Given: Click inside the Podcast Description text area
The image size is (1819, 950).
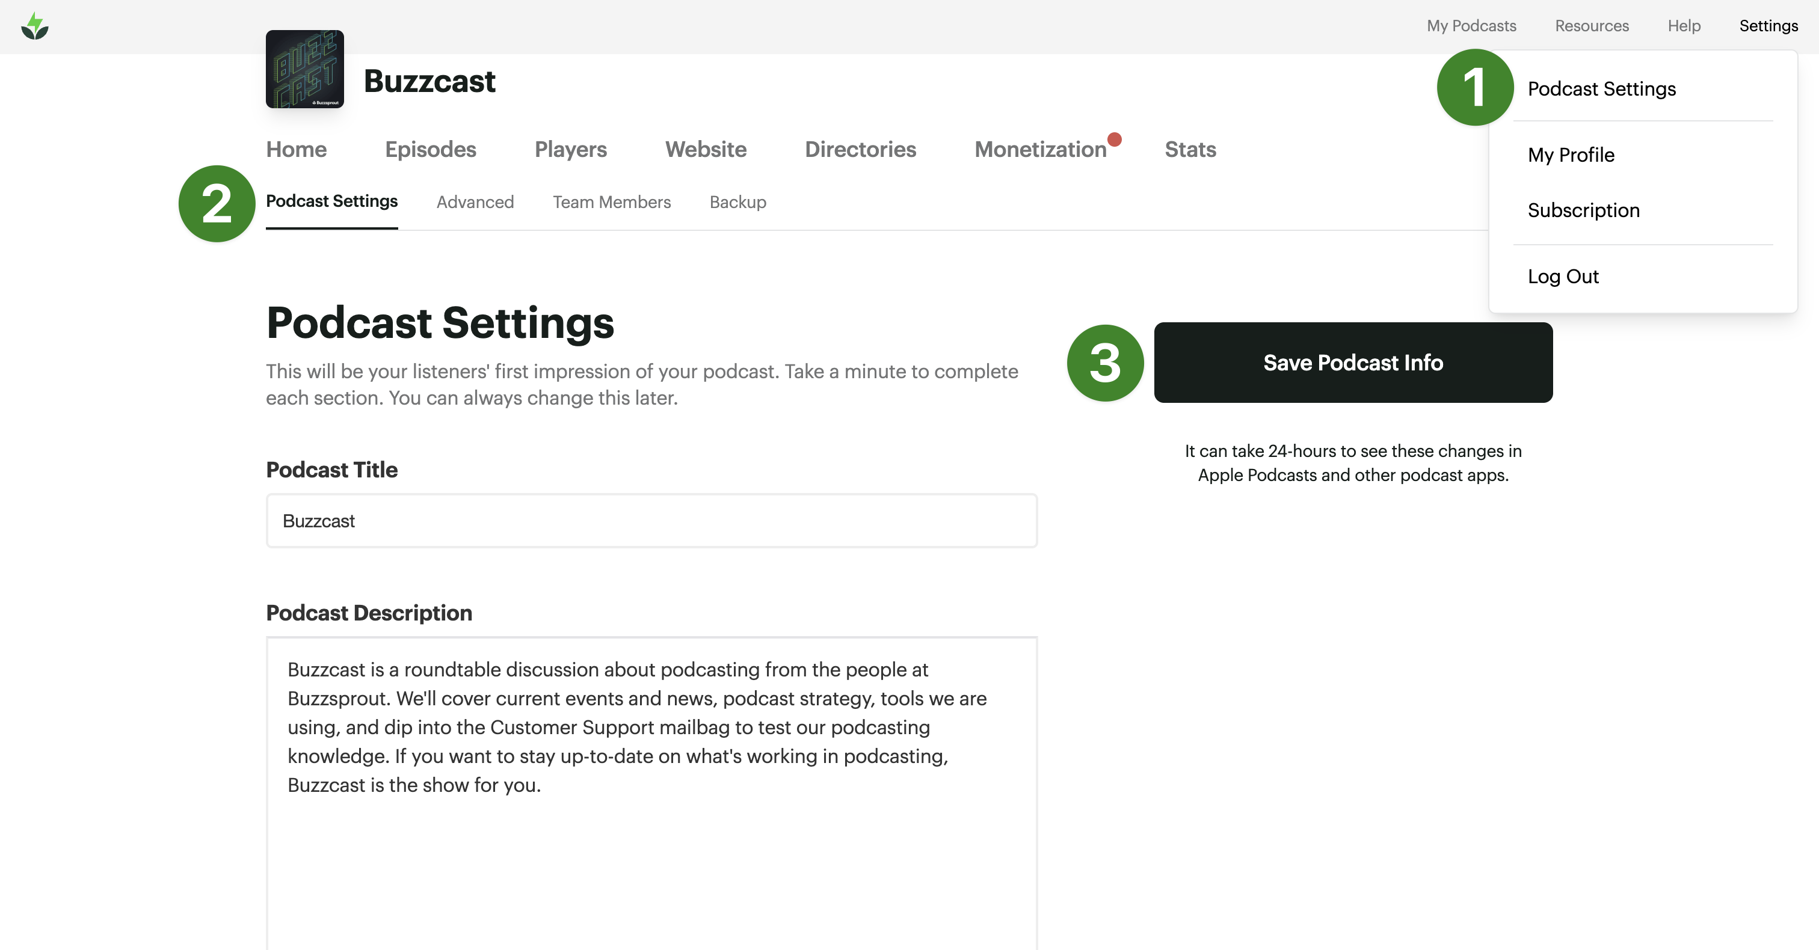Looking at the screenshot, I should (651, 791).
